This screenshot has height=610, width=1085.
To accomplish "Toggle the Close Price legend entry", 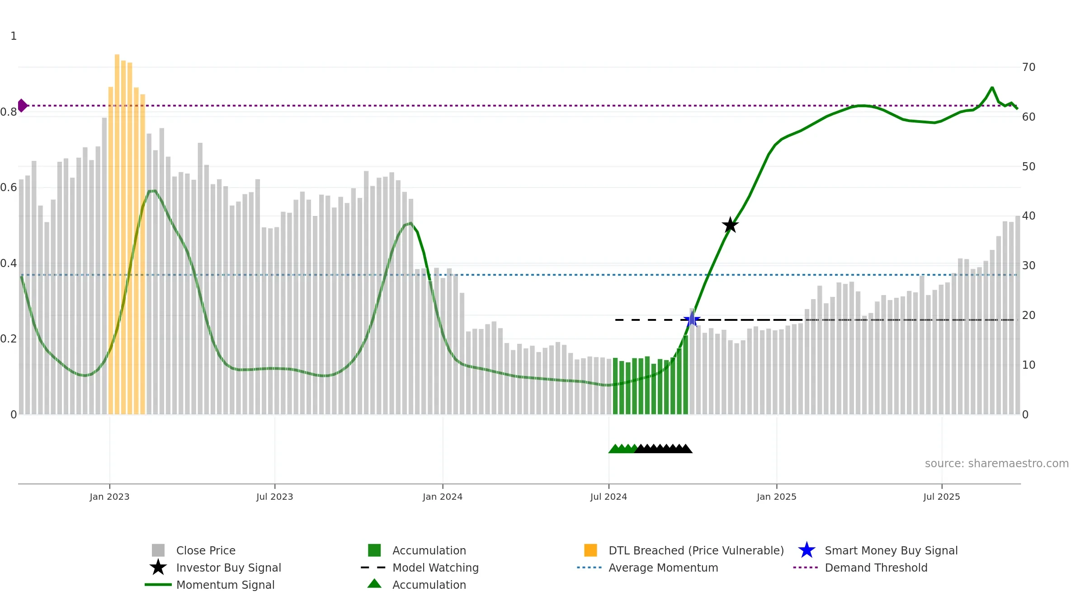I will (206, 550).
